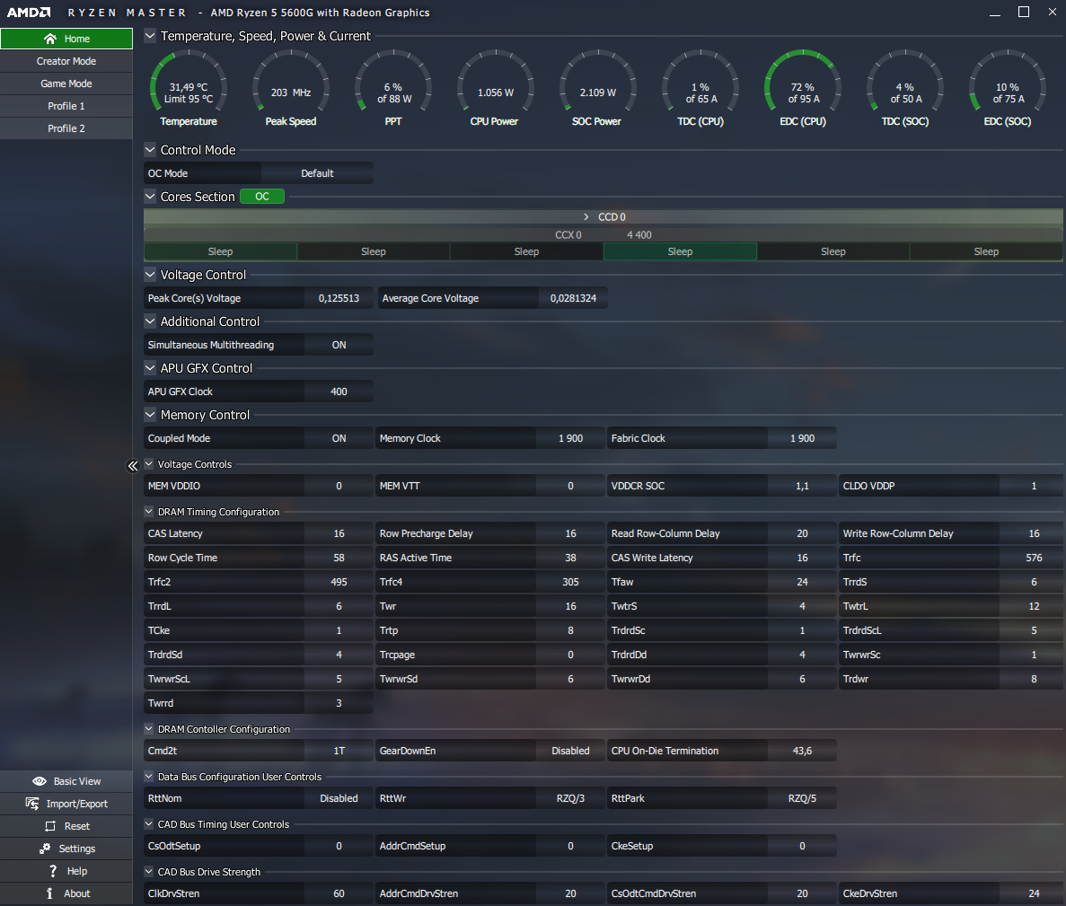Collapse CAD Bus Drive Strength subsection
This screenshot has height=906, width=1066.
[x=149, y=871]
